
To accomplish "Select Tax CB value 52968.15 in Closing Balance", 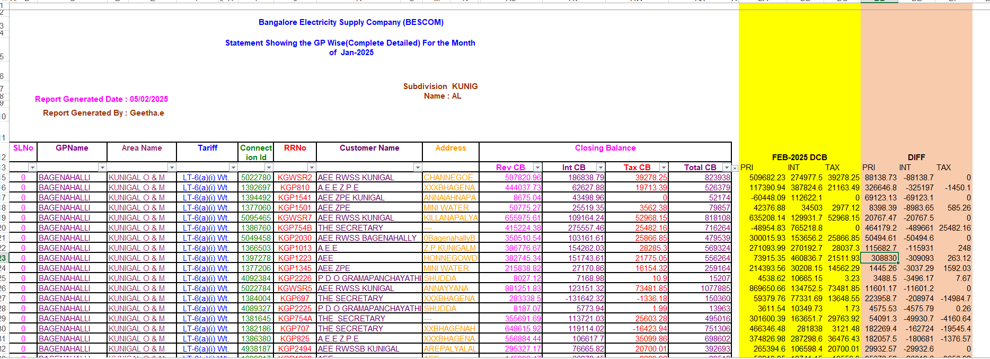I will pyautogui.click(x=637, y=218).
